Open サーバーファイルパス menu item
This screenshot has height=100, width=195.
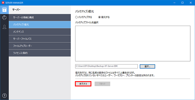[x=40, y=39]
